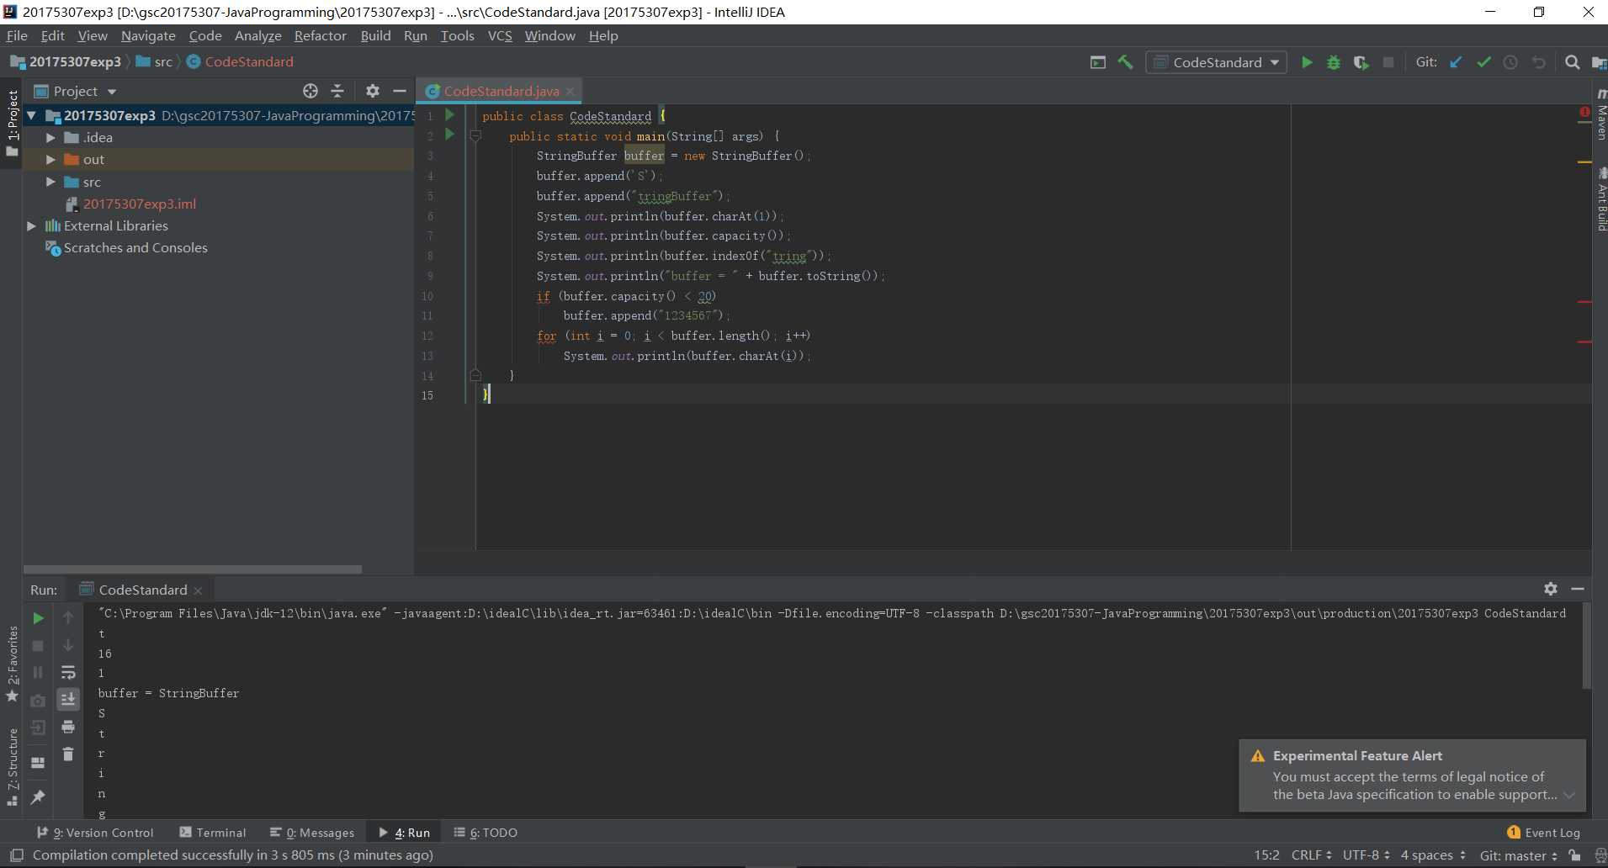Image resolution: width=1608 pixels, height=868 pixels.
Task: Print the Run console output
Action: point(68,727)
